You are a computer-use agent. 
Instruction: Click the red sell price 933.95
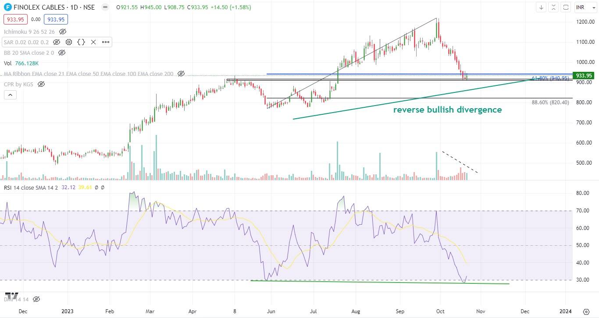(15, 19)
